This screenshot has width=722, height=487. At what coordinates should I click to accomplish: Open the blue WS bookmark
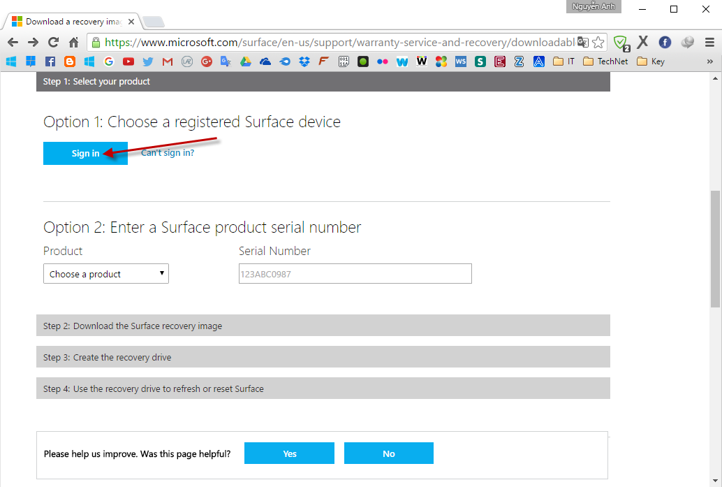(460, 61)
